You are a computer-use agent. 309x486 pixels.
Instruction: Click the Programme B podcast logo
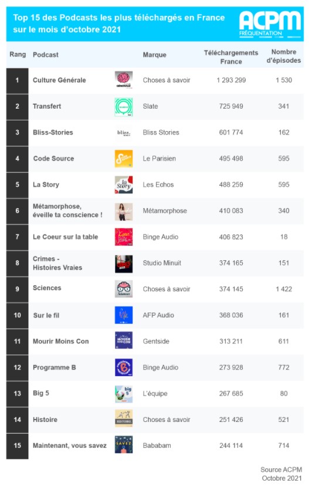124,367
